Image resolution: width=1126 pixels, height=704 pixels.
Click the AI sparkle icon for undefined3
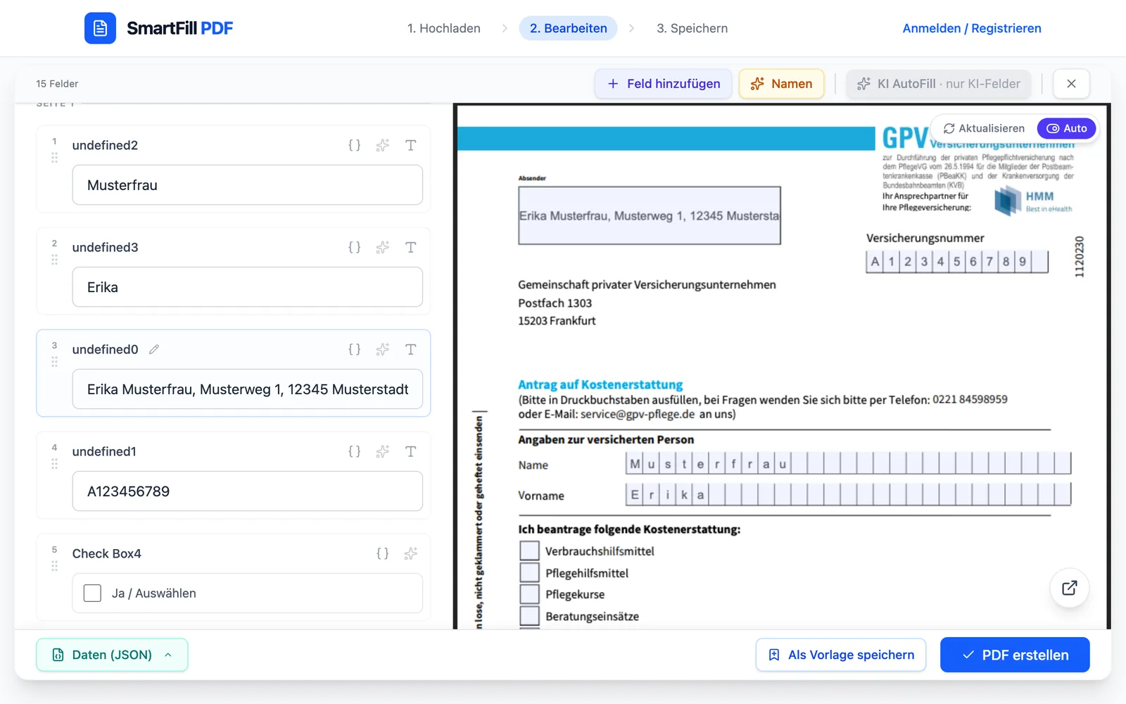[x=383, y=247]
